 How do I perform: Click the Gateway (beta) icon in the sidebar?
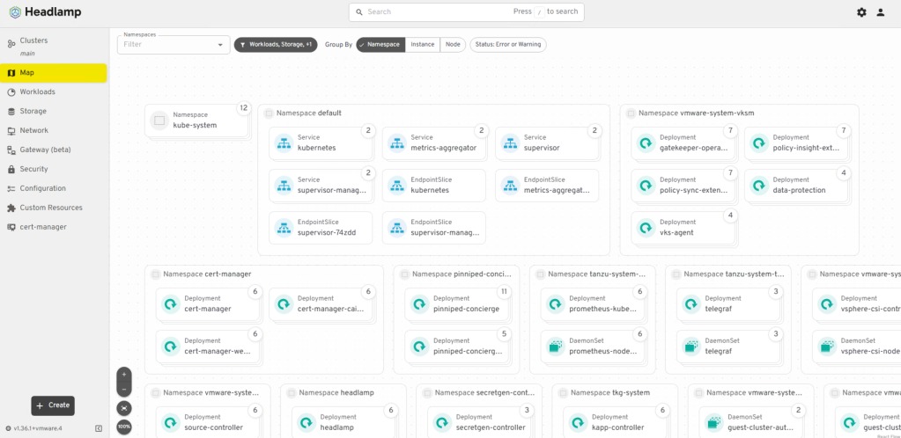click(11, 150)
